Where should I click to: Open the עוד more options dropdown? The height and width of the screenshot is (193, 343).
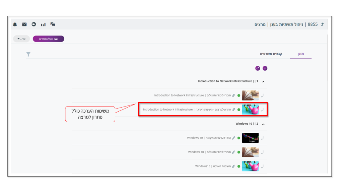(21, 39)
